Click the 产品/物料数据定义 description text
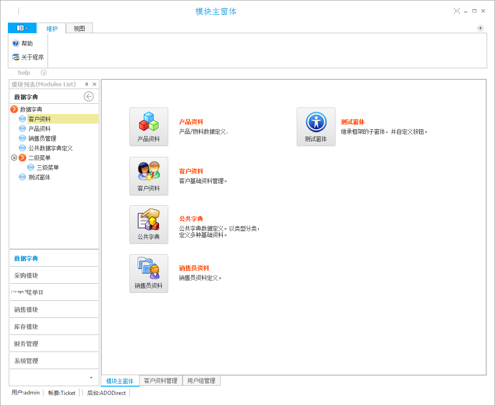Viewport: 495px width, 406px height. [x=203, y=132]
